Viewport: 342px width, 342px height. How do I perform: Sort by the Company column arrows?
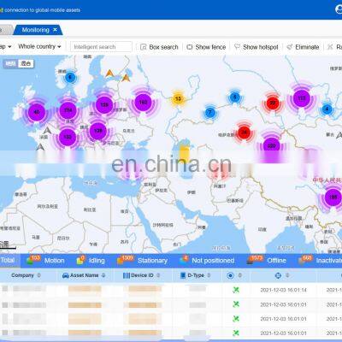click(x=38, y=275)
